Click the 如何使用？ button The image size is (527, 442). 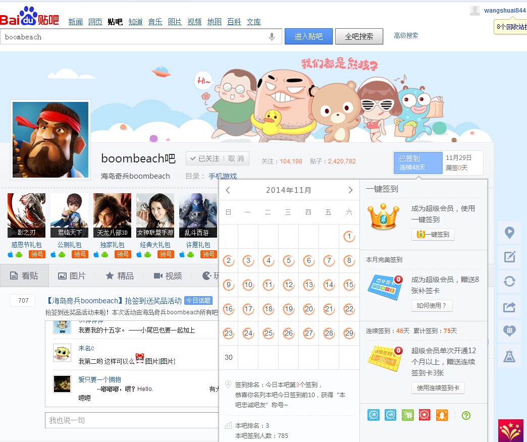point(432,306)
